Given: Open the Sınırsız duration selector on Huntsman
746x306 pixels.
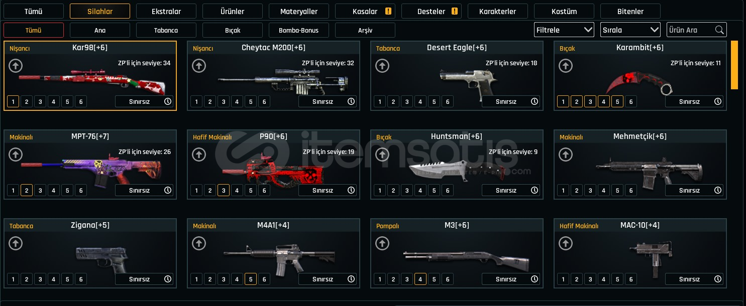Looking at the screenshot, I should 511,190.
